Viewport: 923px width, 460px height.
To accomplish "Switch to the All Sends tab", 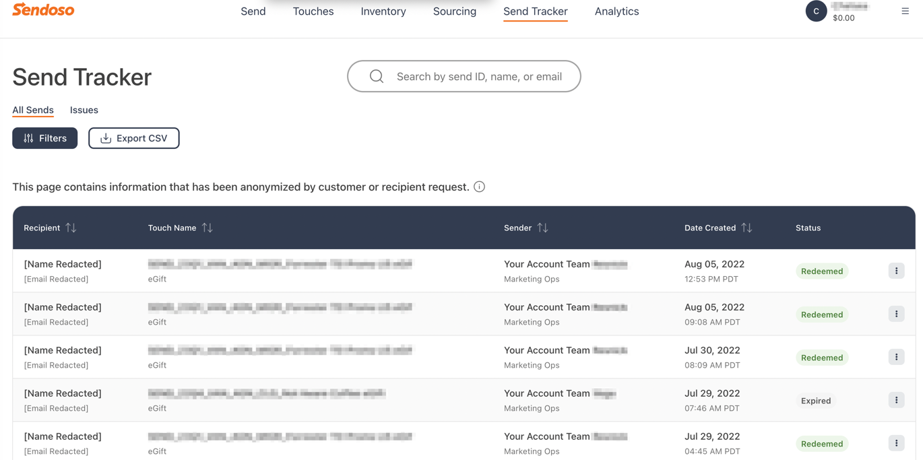I will (x=33, y=110).
